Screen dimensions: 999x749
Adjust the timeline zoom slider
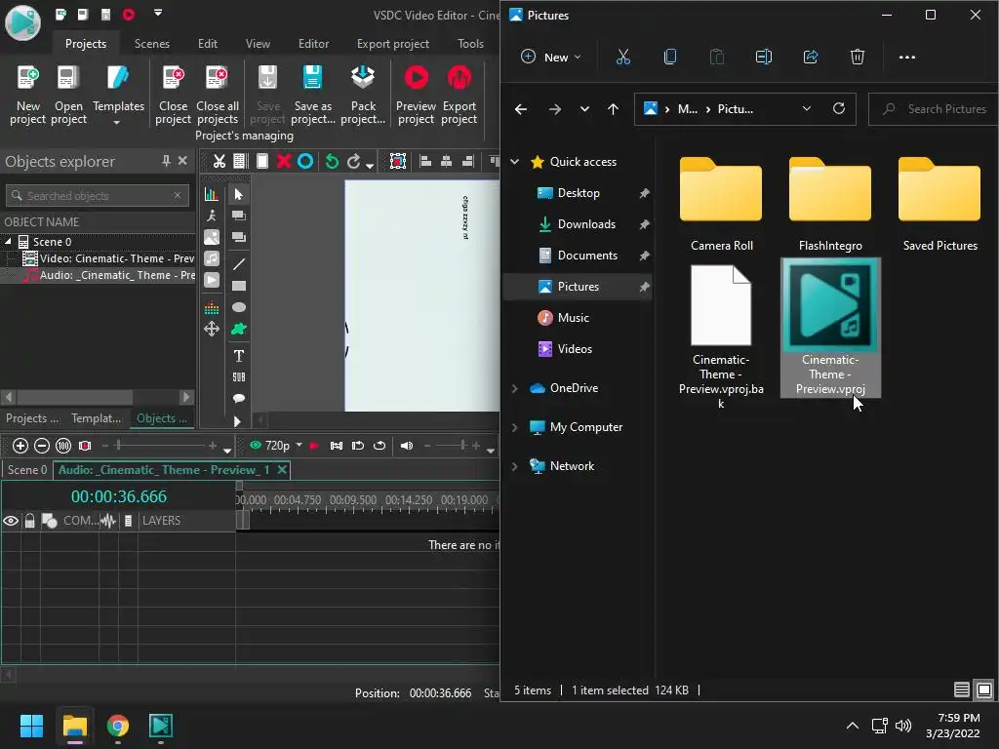(119, 446)
